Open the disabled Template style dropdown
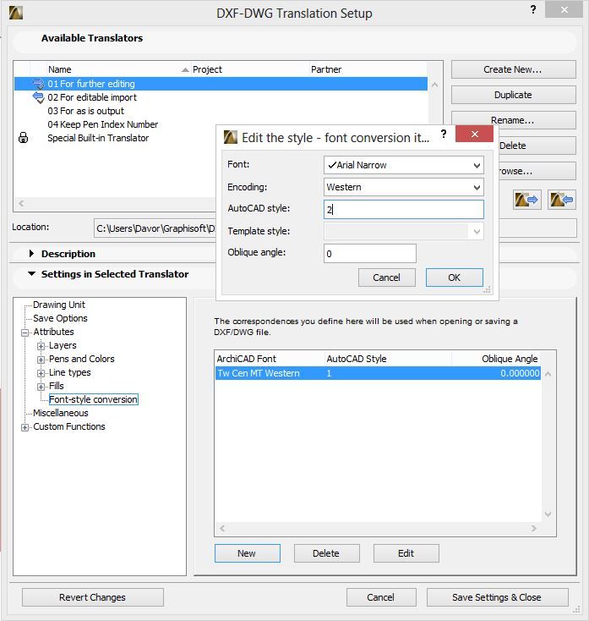 click(x=403, y=231)
